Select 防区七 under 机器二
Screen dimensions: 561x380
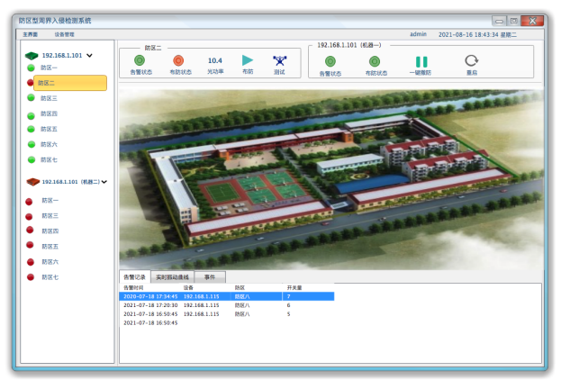pos(49,277)
